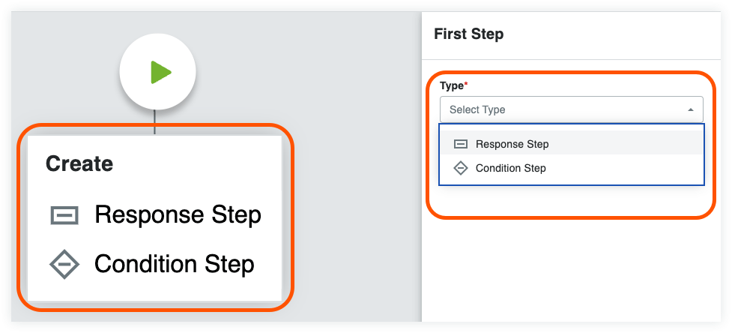Choose Response Step option in Type dropdown list
The image size is (732, 333).
[512, 144]
